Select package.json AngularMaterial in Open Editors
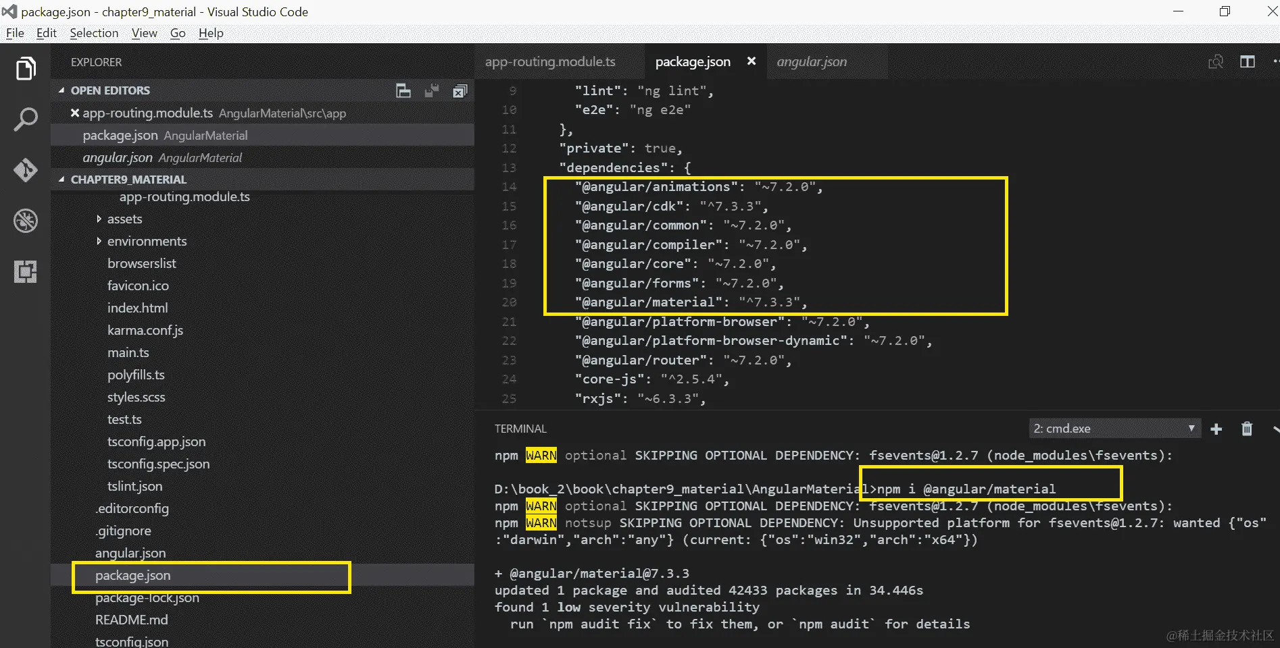This screenshot has width=1280, height=648. (262, 135)
